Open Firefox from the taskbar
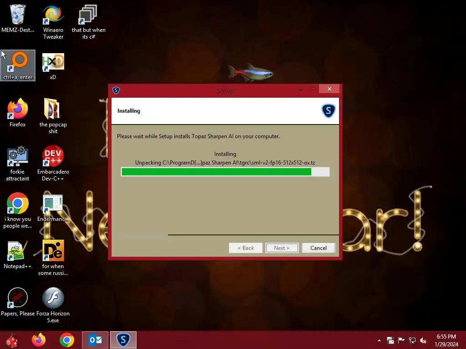 (39, 340)
